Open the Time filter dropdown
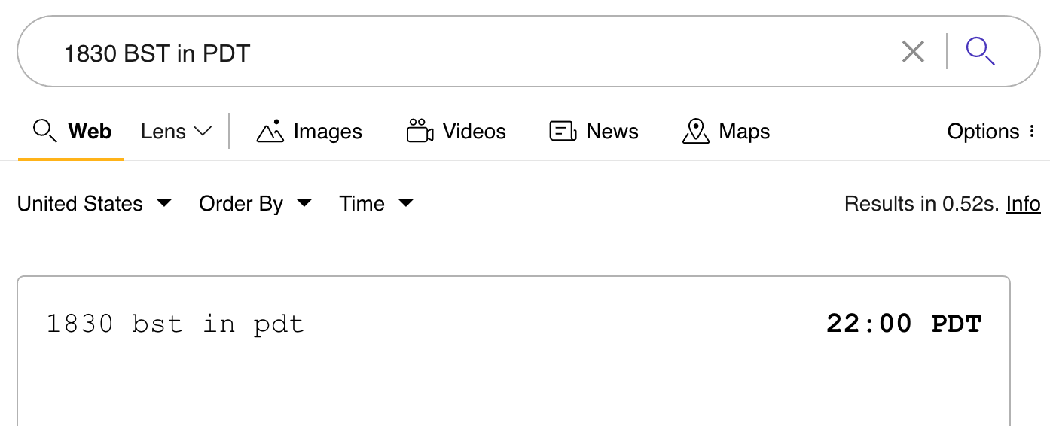The height and width of the screenshot is (426, 1050). 375,204
